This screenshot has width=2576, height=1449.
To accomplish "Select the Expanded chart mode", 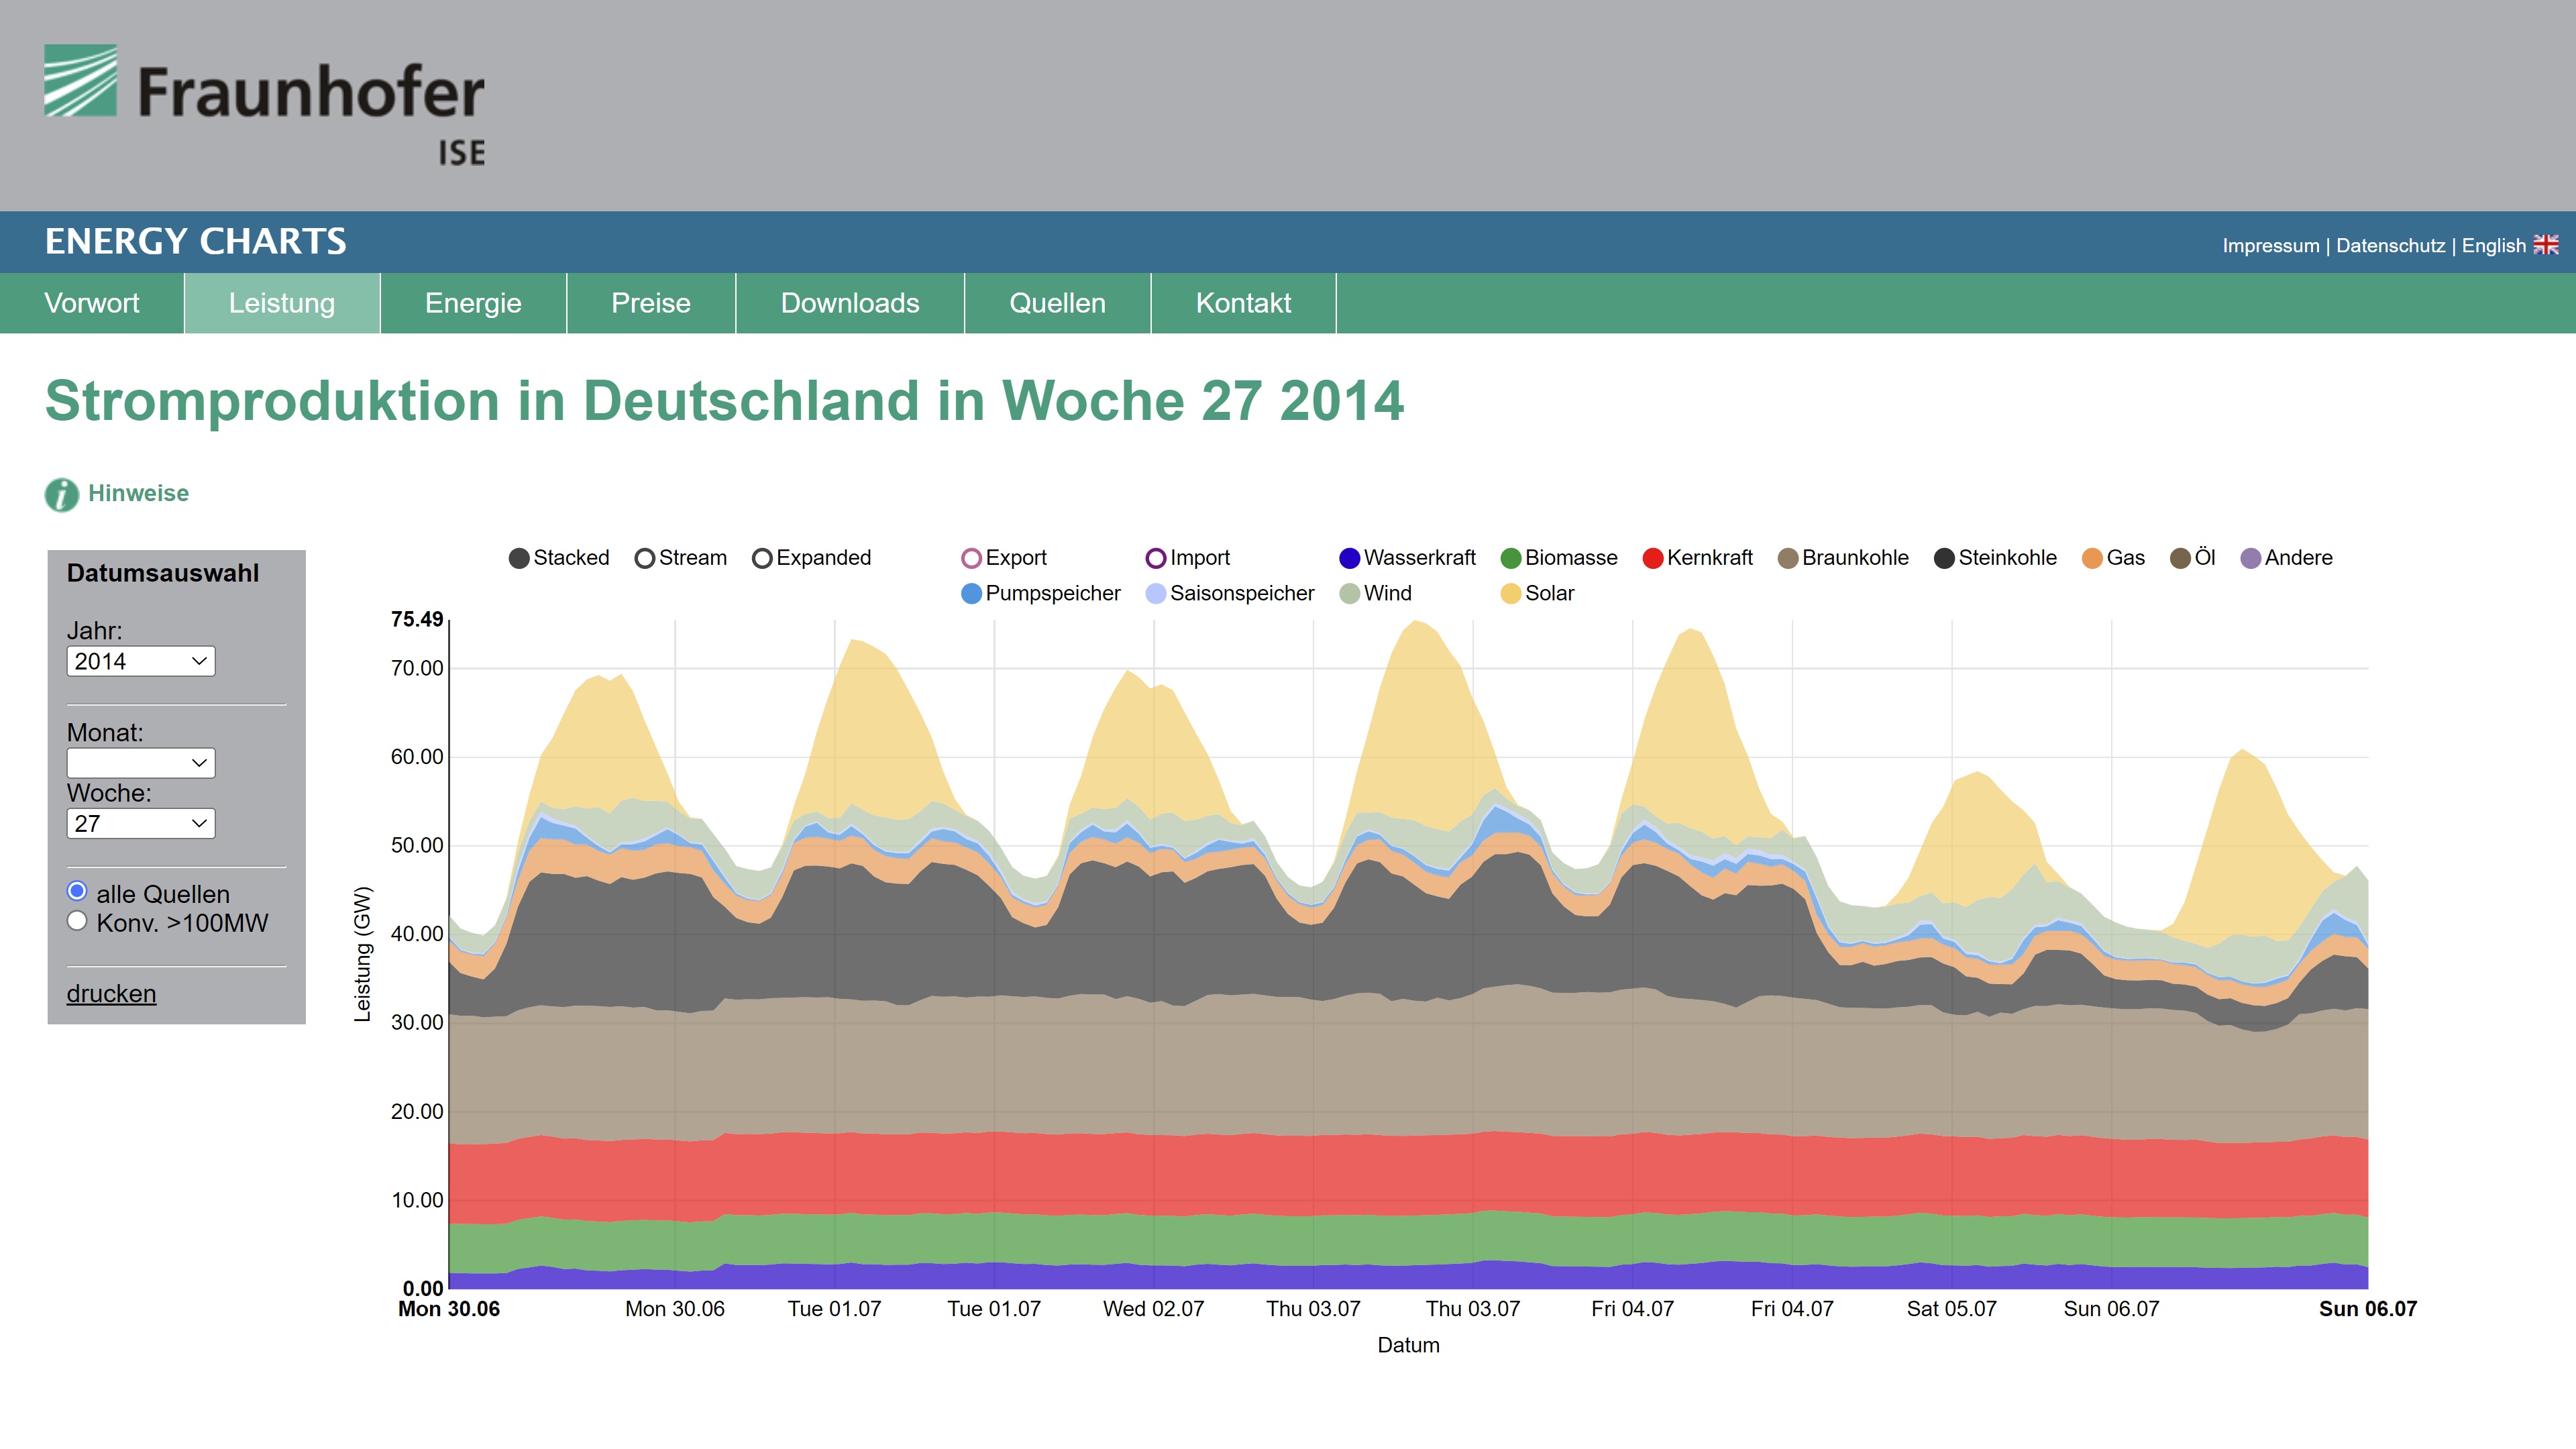I will (x=762, y=558).
